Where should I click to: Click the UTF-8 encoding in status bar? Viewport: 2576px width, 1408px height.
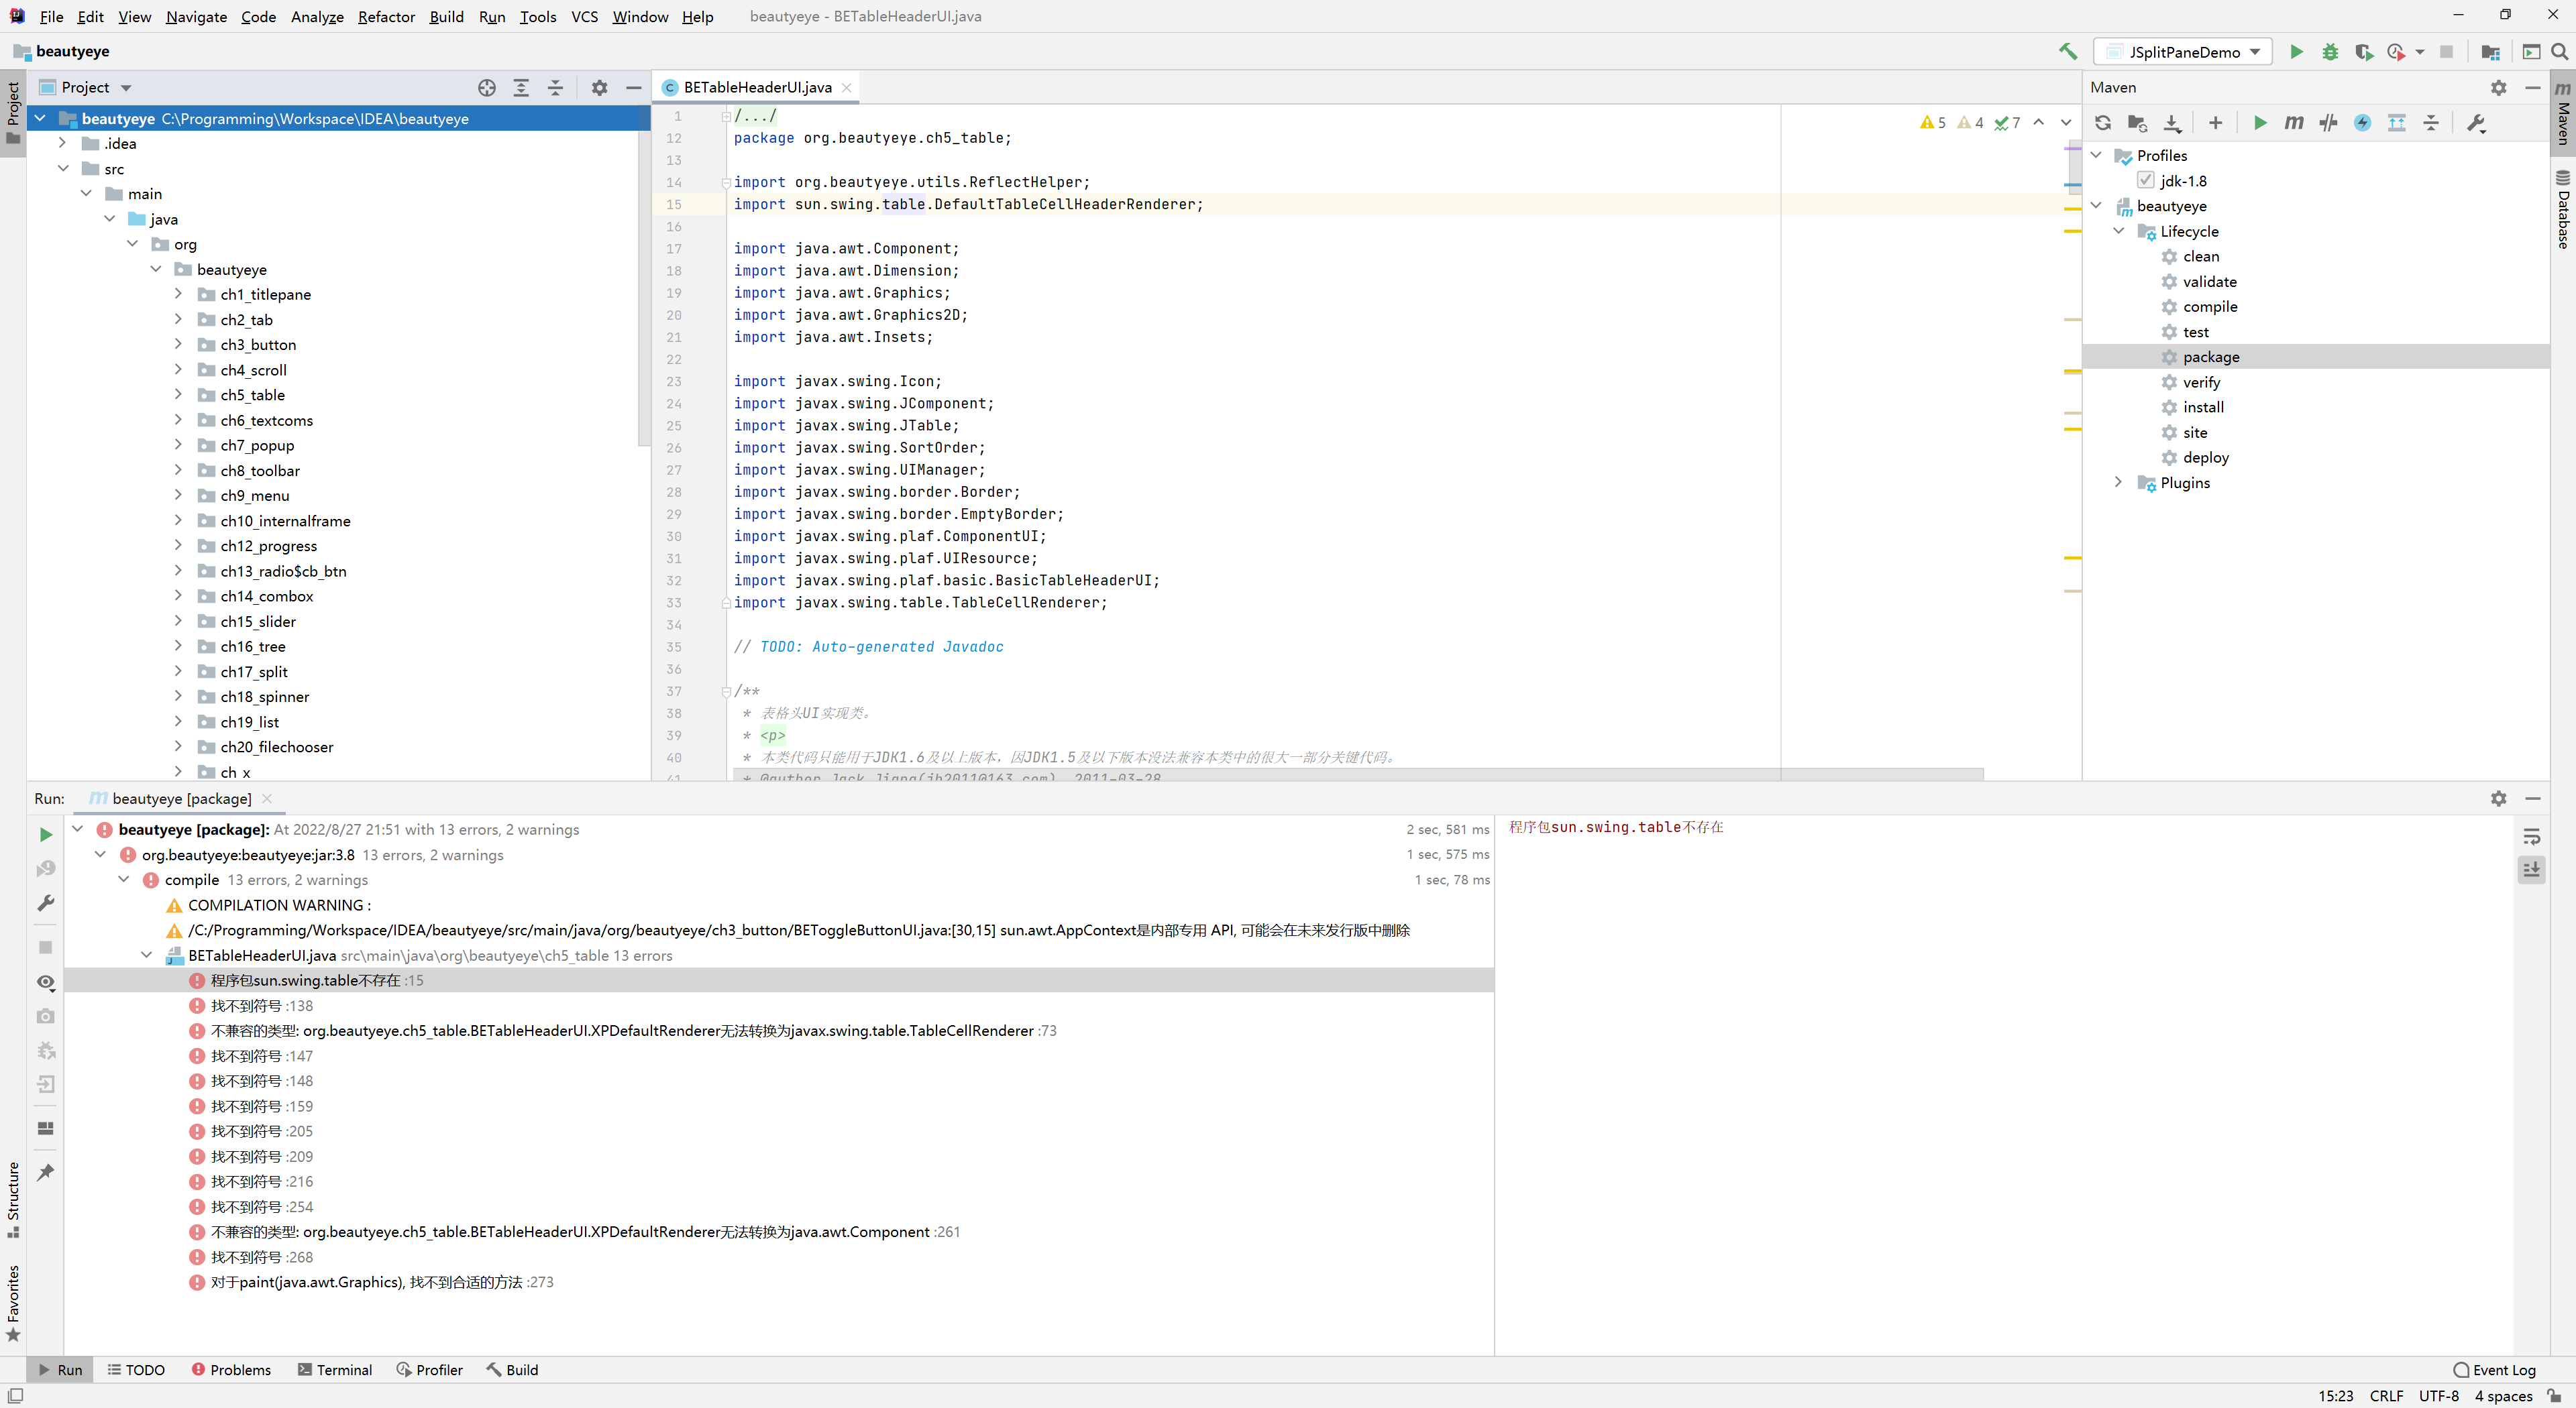click(x=2438, y=1396)
